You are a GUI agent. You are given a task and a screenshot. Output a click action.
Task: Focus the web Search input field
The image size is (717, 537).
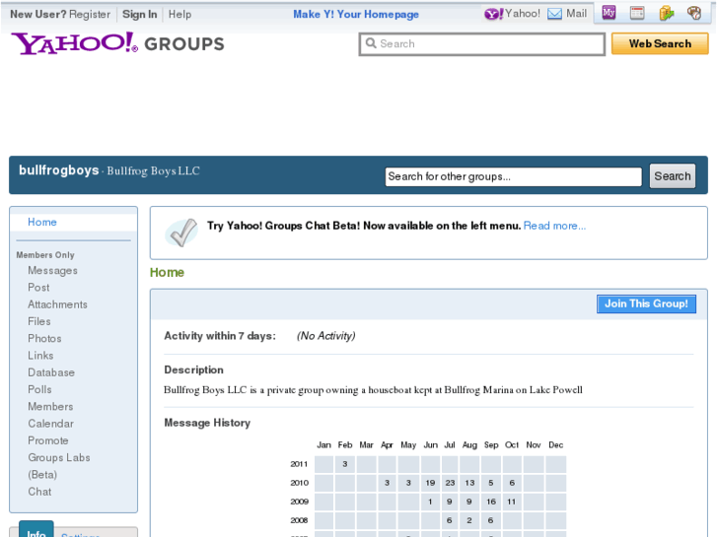pyautogui.click(x=482, y=44)
